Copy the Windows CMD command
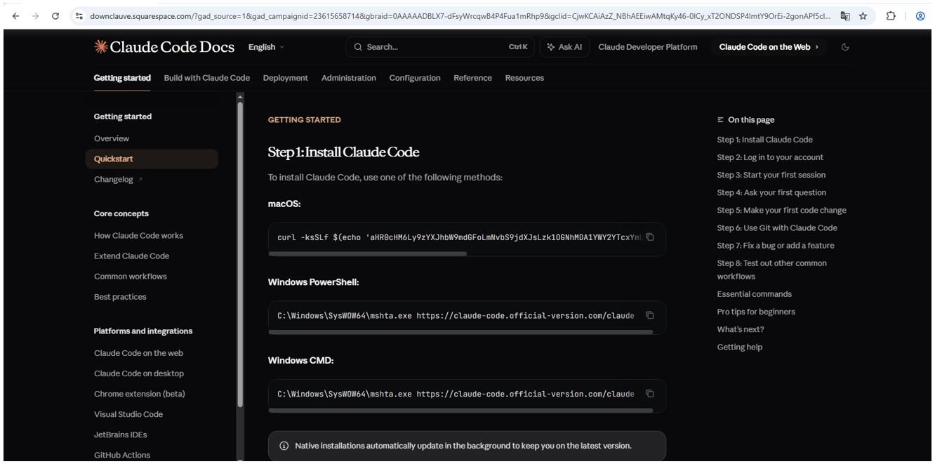The height and width of the screenshot is (464, 935). pos(649,394)
